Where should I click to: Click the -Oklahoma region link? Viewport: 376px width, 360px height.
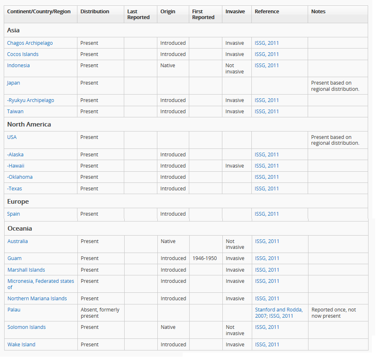[x=19, y=177]
